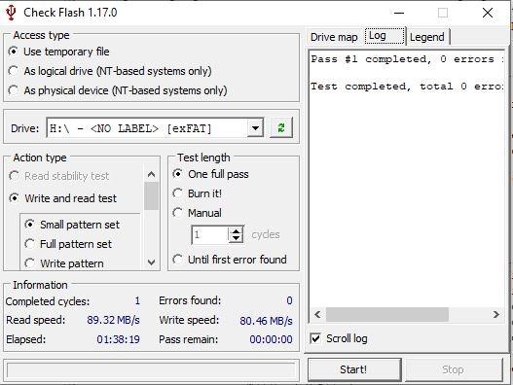Increase cycles with the spinner up arrow

tap(236, 231)
